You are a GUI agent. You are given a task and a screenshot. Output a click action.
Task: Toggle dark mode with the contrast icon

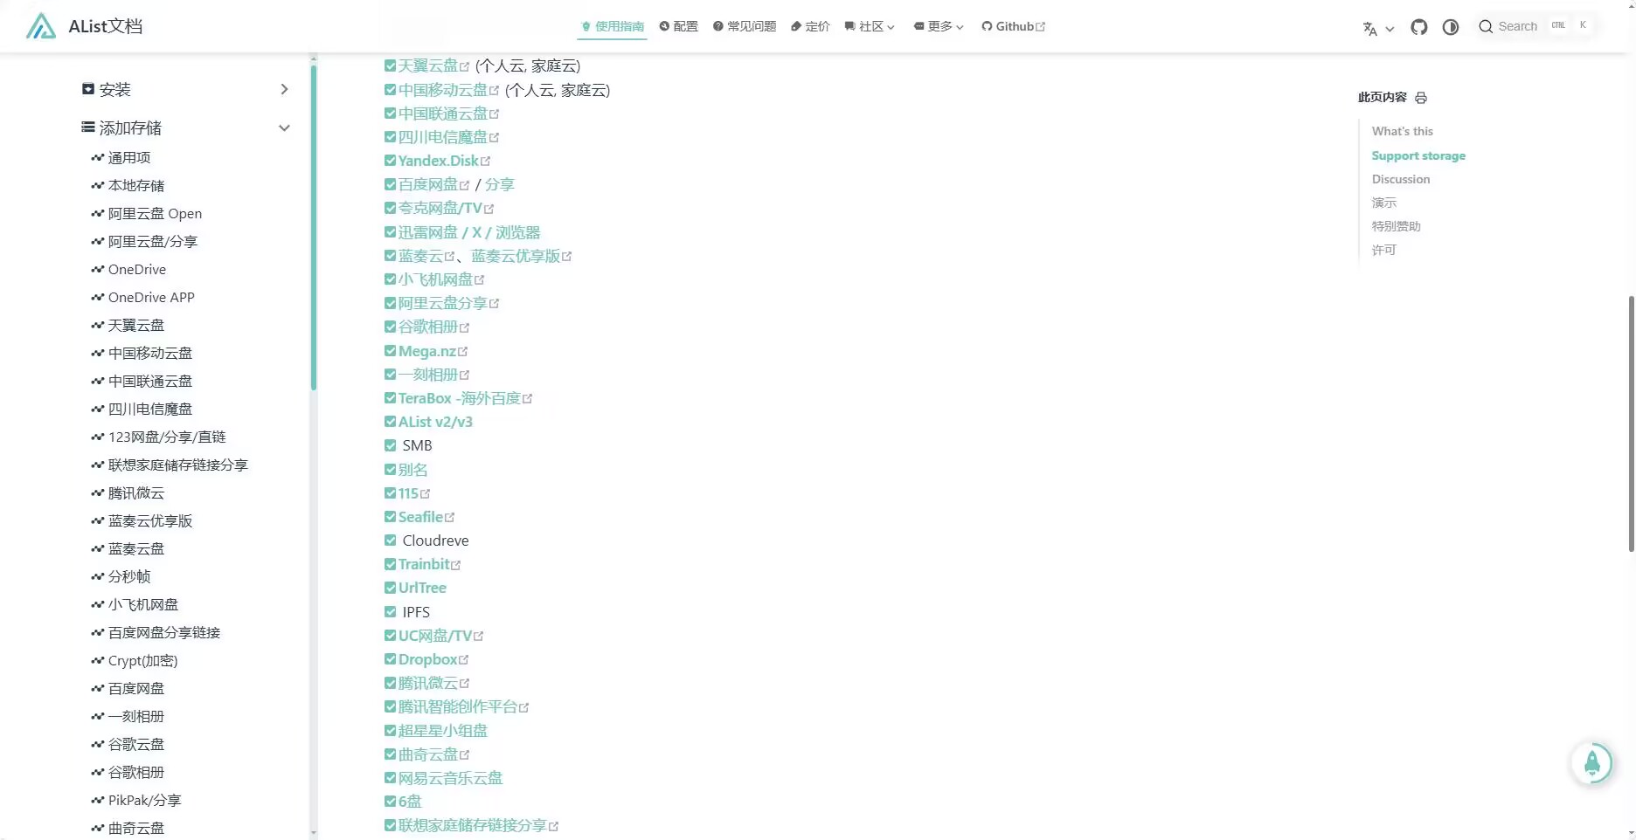pyautogui.click(x=1450, y=27)
